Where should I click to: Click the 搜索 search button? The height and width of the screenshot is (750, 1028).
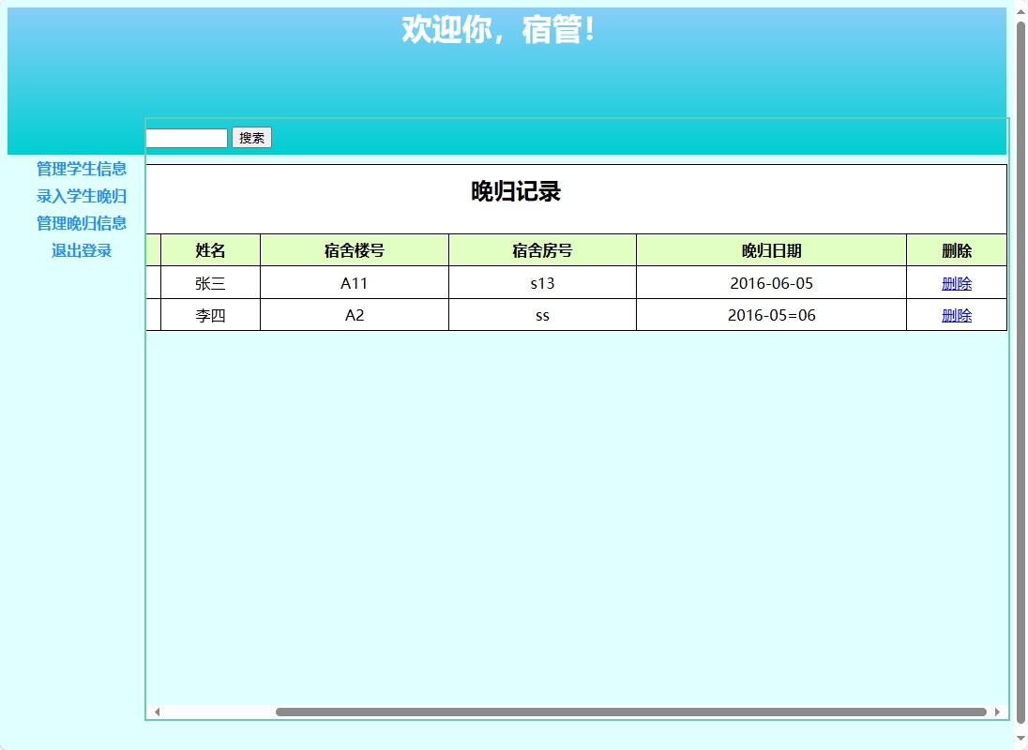pyautogui.click(x=250, y=137)
